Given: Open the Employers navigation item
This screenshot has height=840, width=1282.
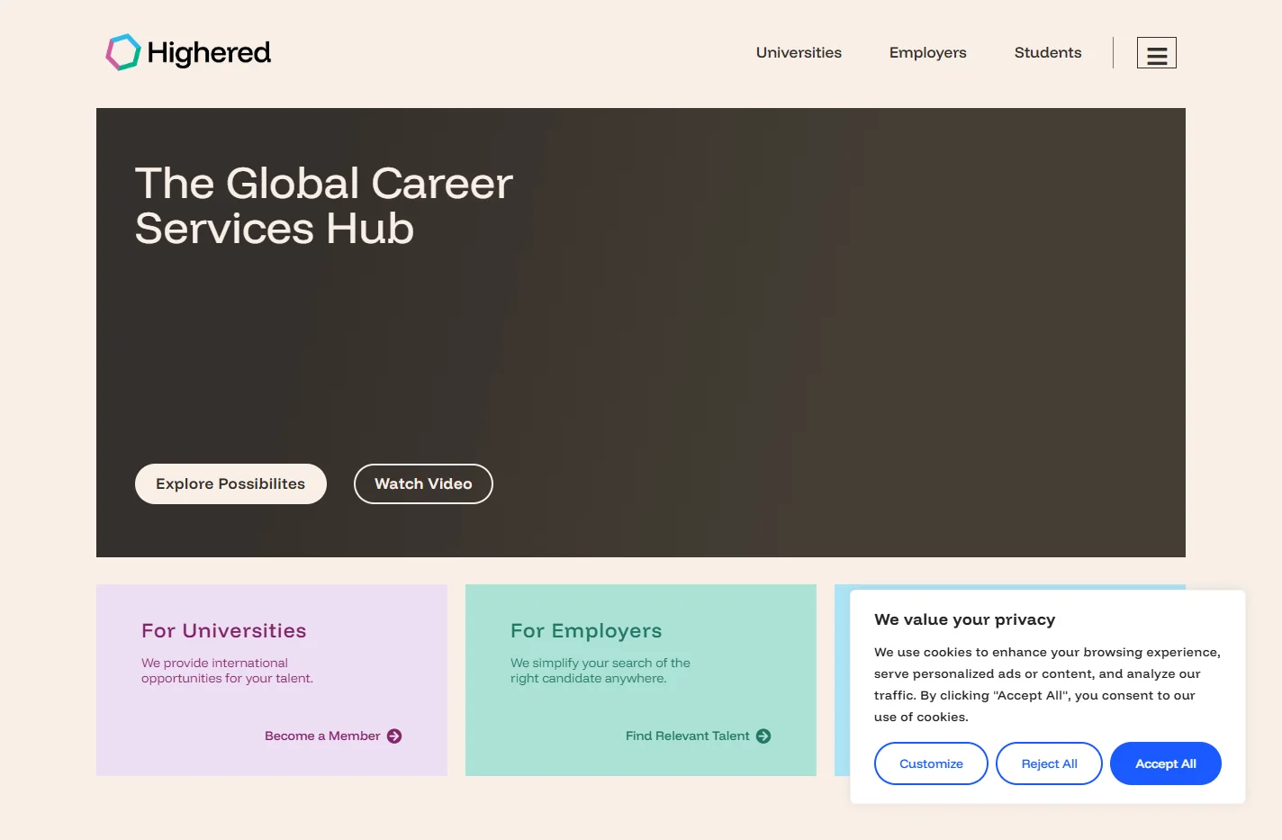Looking at the screenshot, I should [x=927, y=52].
